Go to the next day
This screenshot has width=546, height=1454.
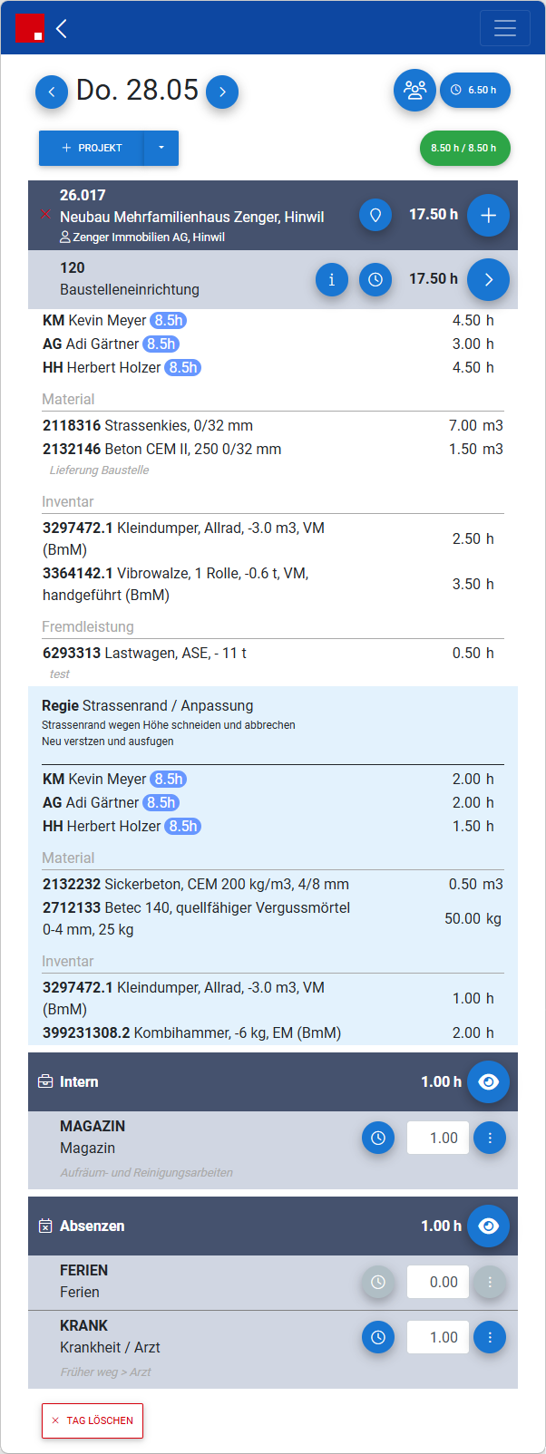coord(222,92)
